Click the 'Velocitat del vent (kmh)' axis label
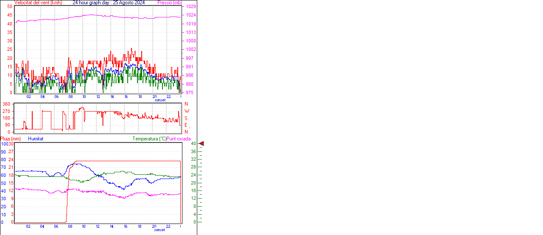Image resolution: width=543 pixels, height=235 pixels. 38,3
